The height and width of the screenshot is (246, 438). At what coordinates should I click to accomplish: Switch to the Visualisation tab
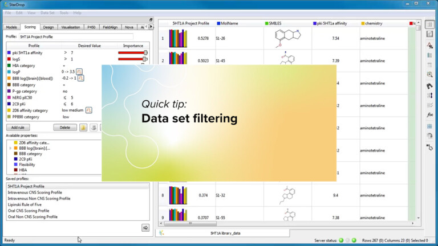71,27
